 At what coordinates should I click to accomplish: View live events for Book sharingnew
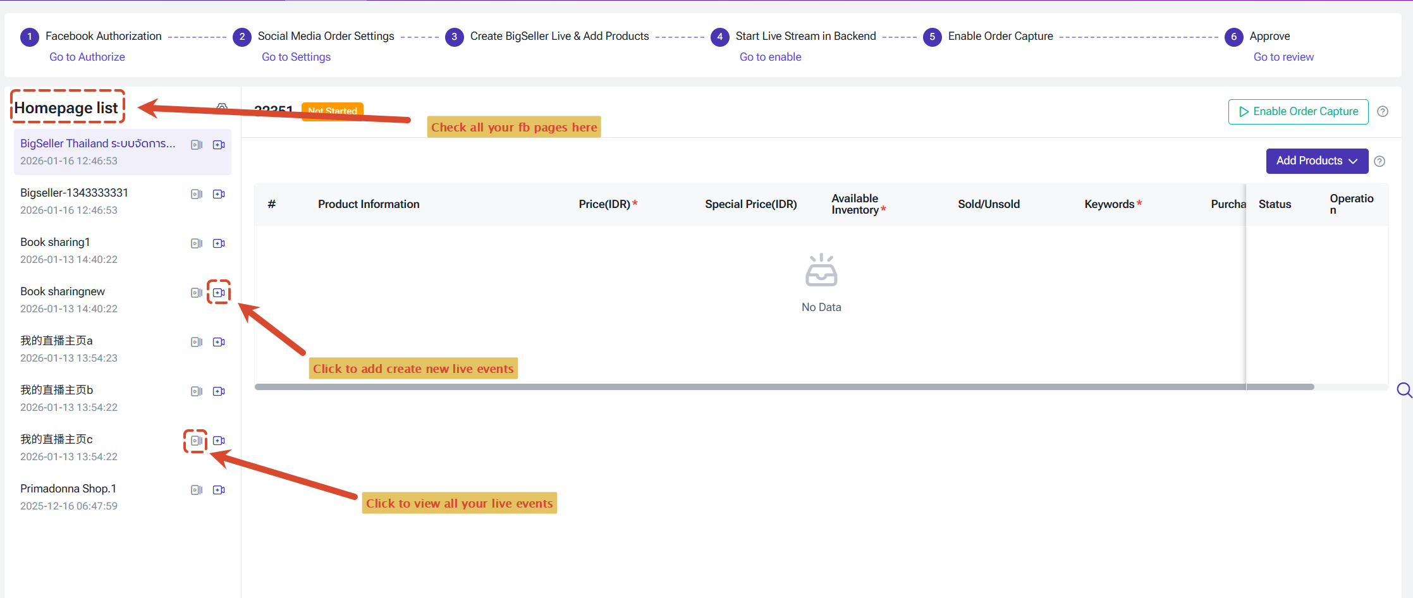197,293
